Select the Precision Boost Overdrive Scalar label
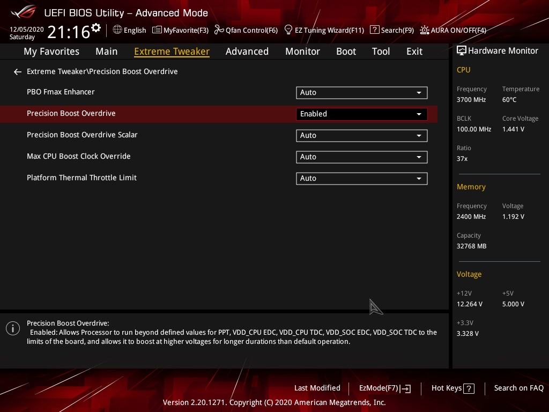Image resolution: width=549 pixels, height=412 pixels. tap(82, 135)
